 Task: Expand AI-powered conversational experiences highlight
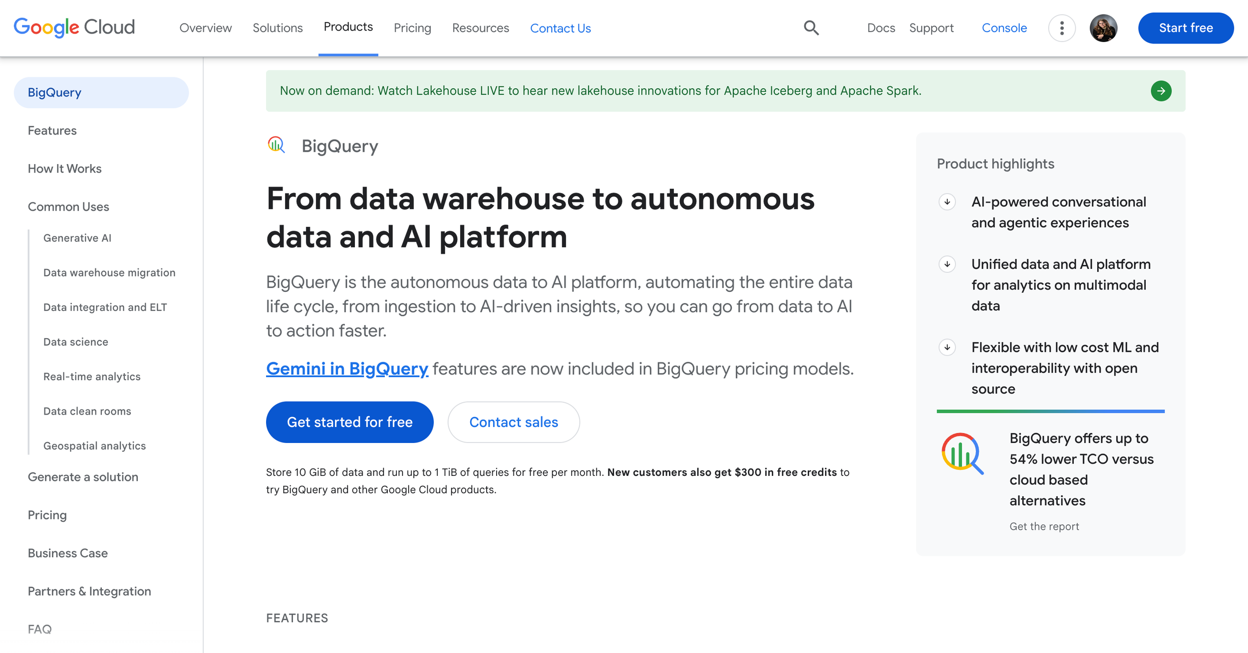[x=947, y=202]
